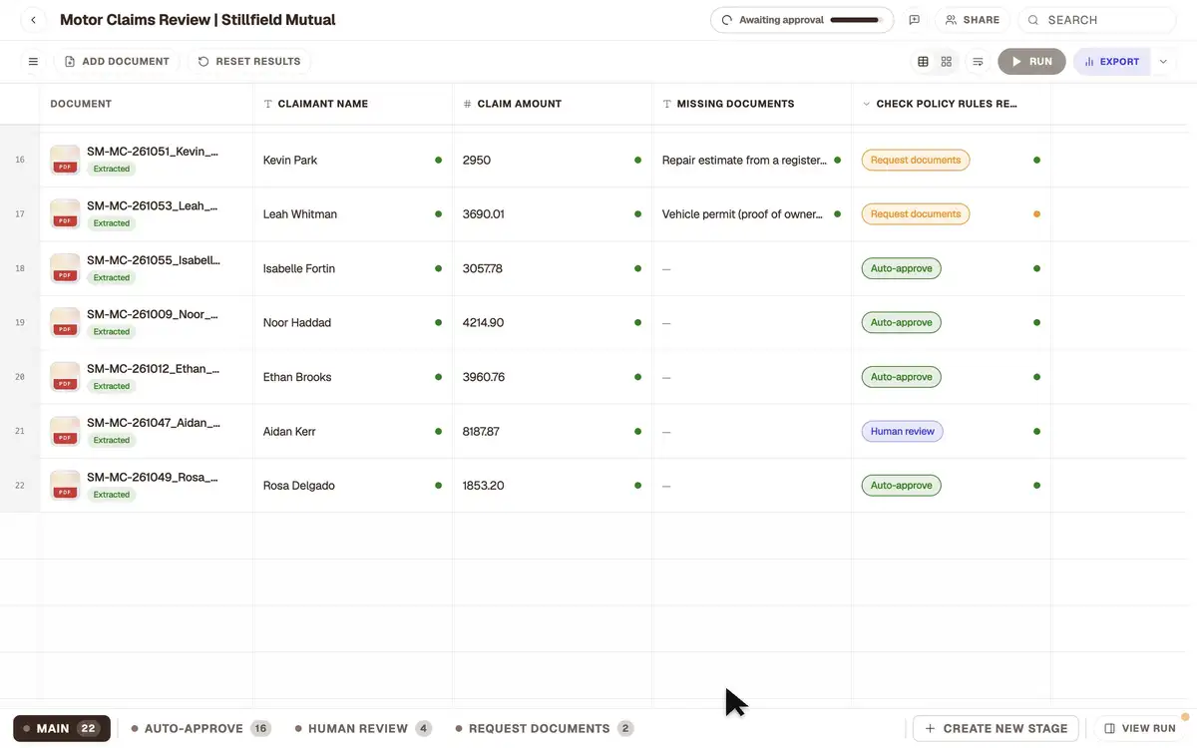Go back using the top-left chevron
1197x748 pixels.
point(33,20)
